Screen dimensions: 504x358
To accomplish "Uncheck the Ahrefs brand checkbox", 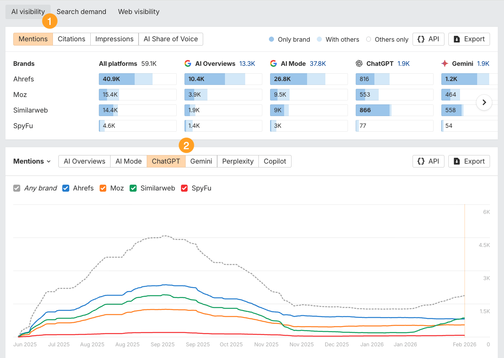I will point(66,188).
